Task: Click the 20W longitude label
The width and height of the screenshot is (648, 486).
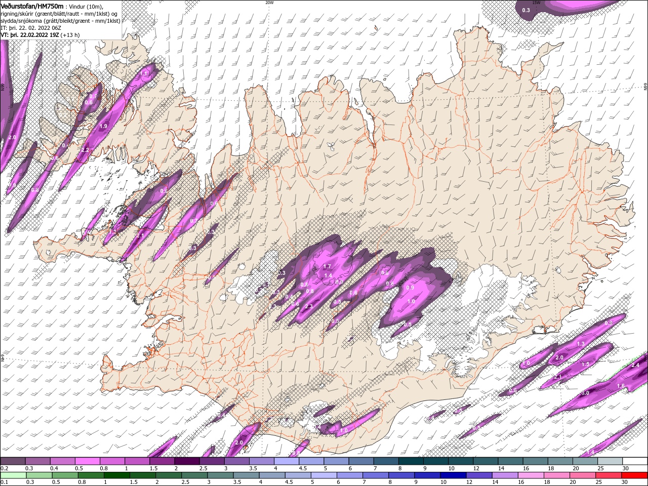Action: click(269, 3)
